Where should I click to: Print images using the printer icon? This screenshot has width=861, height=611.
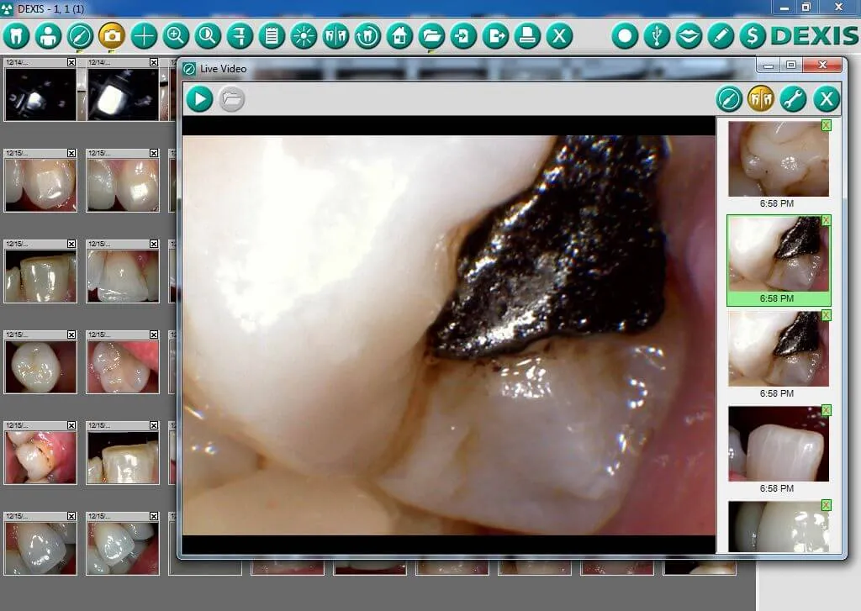point(527,37)
